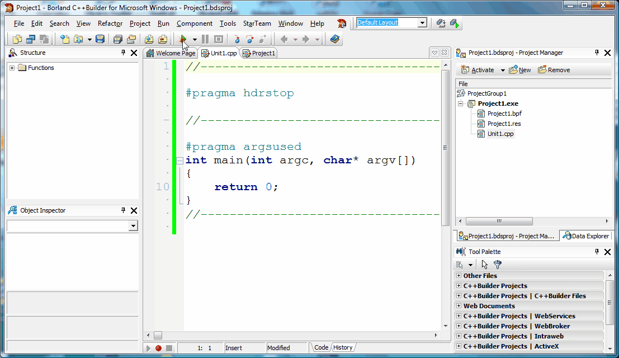Expand the Web Documents palette category
This screenshot has height=358, width=619.
[459, 305]
